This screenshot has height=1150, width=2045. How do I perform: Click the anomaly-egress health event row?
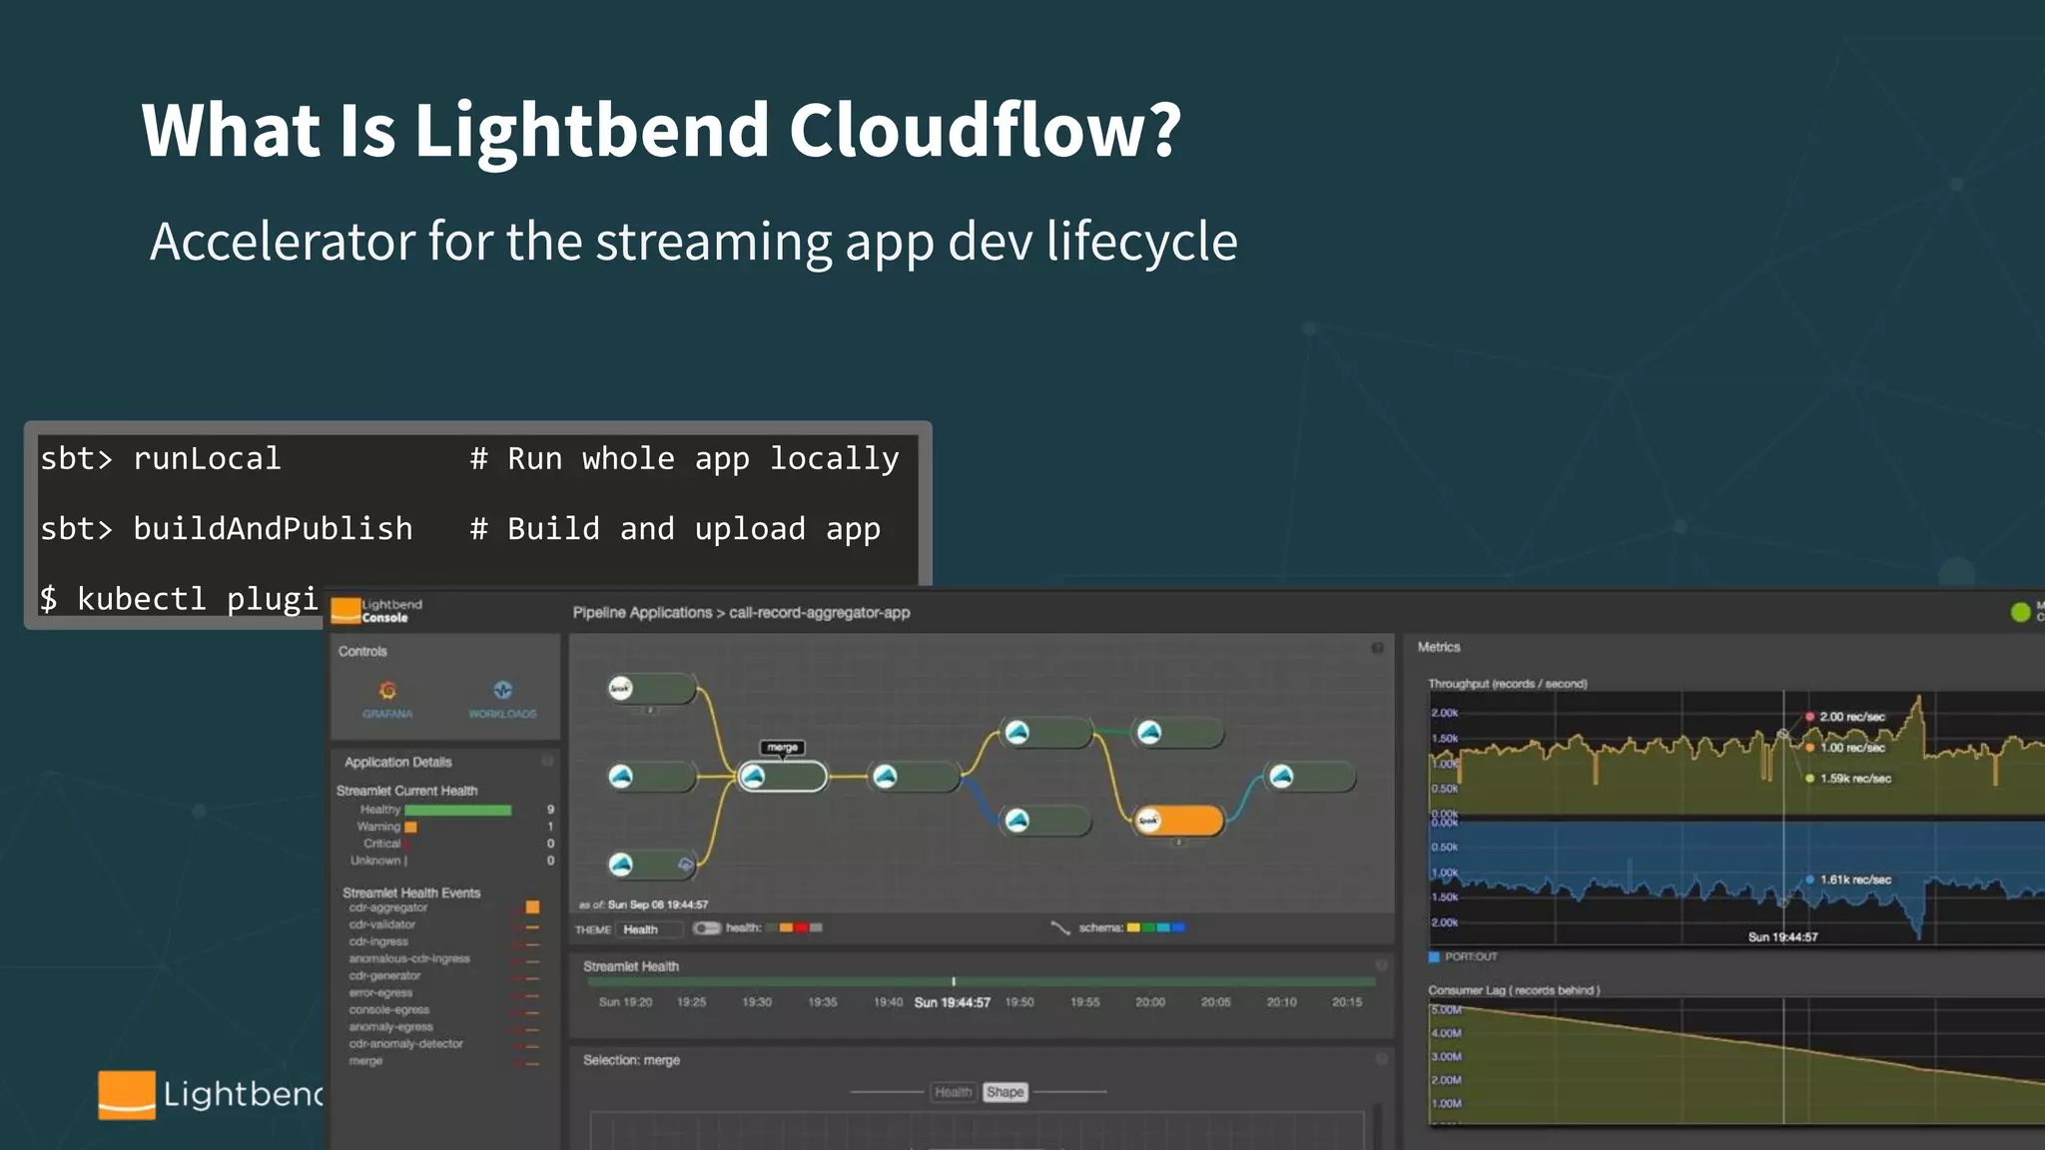coord(443,1026)
